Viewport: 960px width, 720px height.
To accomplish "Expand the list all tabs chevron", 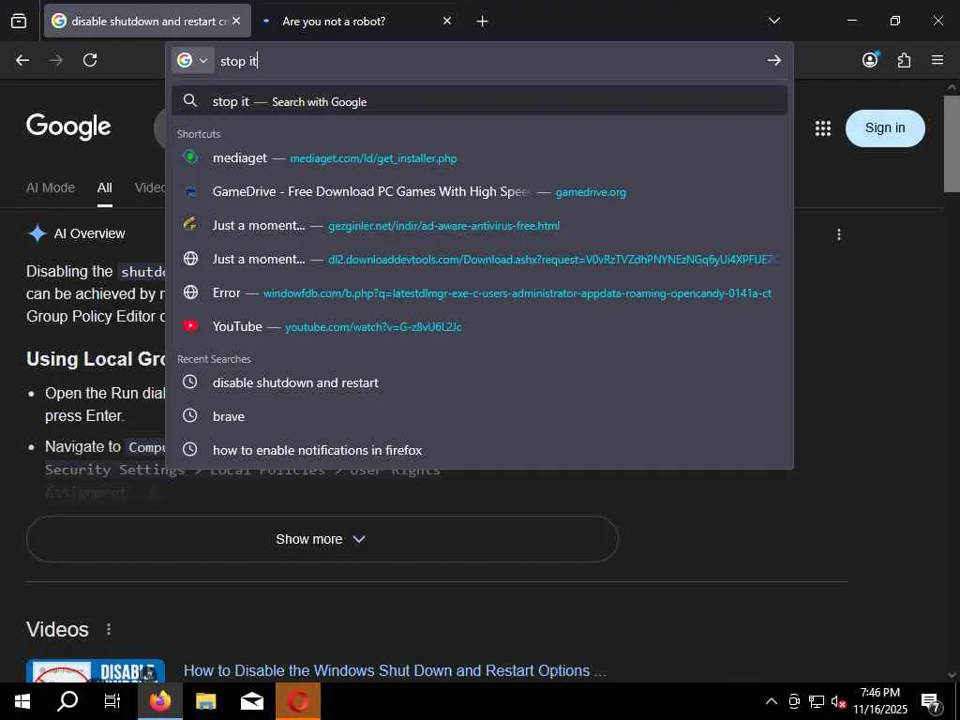I will point(773,21).
